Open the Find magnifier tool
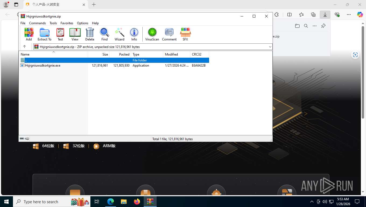This screenshot has width=366, height=207. (104, 34)
